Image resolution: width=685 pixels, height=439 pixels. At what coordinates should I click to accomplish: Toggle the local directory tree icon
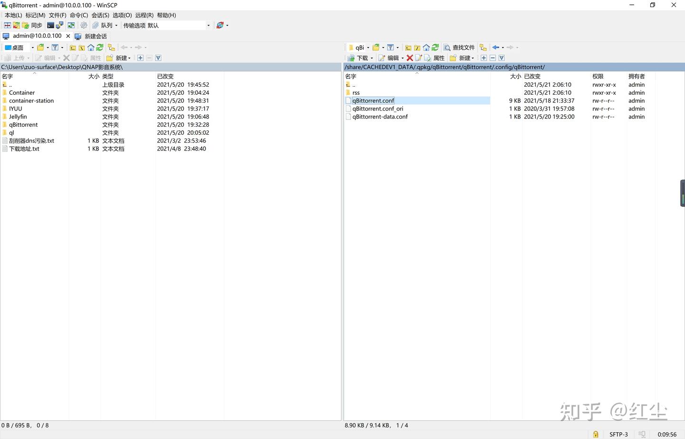pyautogui.click(x=111, y=47)
